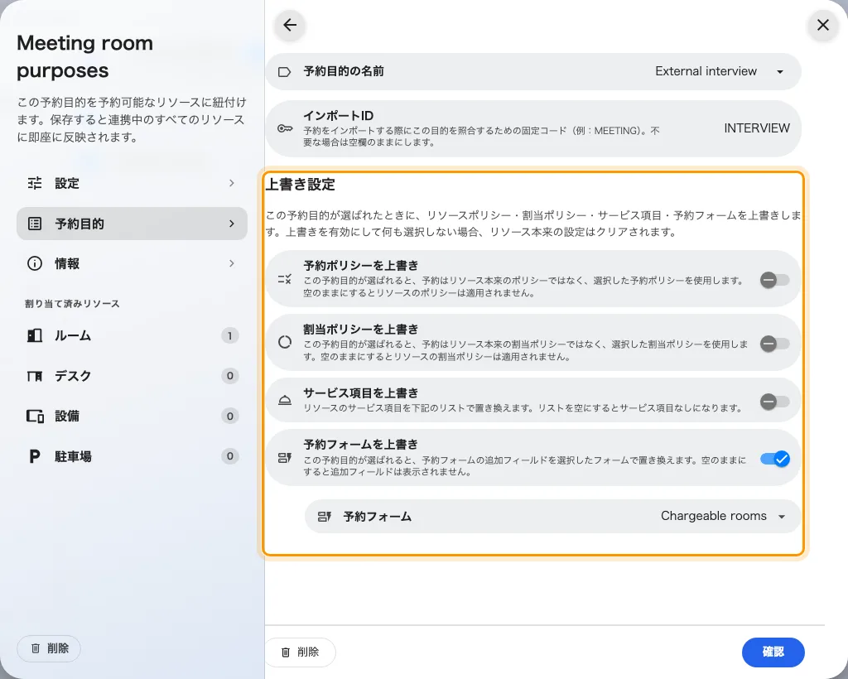Click the key icon beside インポートID
Viewport: 848px width, 679px height.
tap(285, 128)
